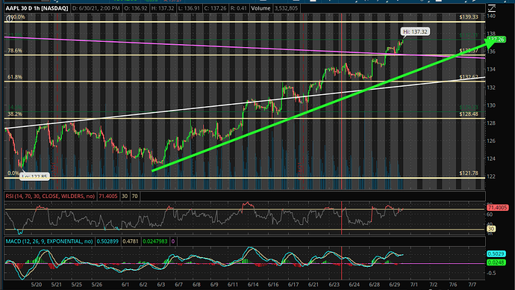Click the Lo: 122.85 price bubble
This screenshot has width=515, height=290.
35,176
